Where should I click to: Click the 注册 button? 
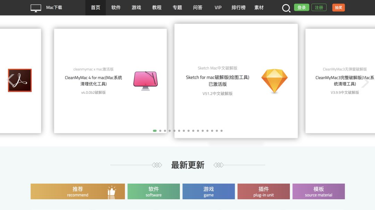tap(319, 7)
